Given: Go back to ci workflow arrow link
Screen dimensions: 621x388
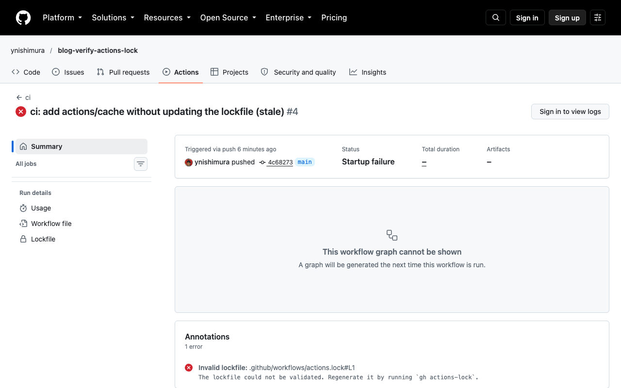Looking at the screenshot, I should click(23, 97).
